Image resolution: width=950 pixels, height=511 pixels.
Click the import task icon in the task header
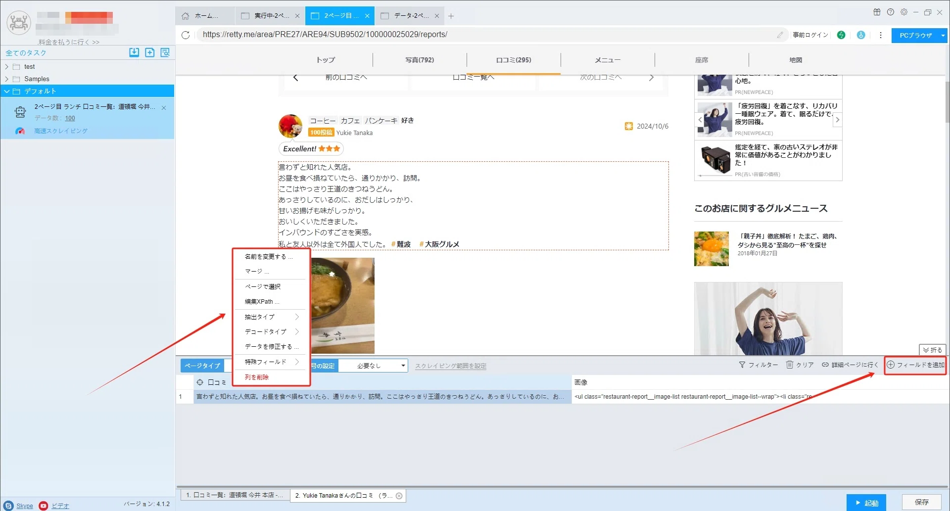(x=134, y=52)
